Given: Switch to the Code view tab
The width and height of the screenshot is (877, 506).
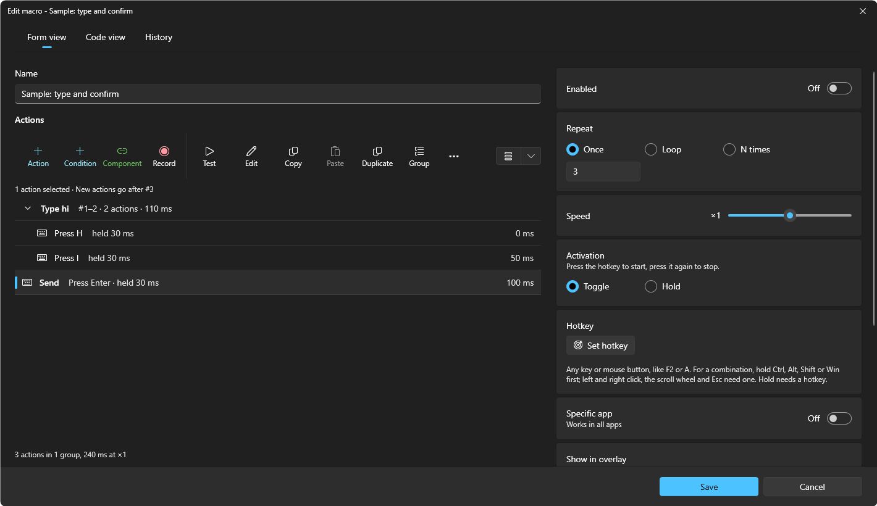Looking at the screenshot, I should 106,37.
